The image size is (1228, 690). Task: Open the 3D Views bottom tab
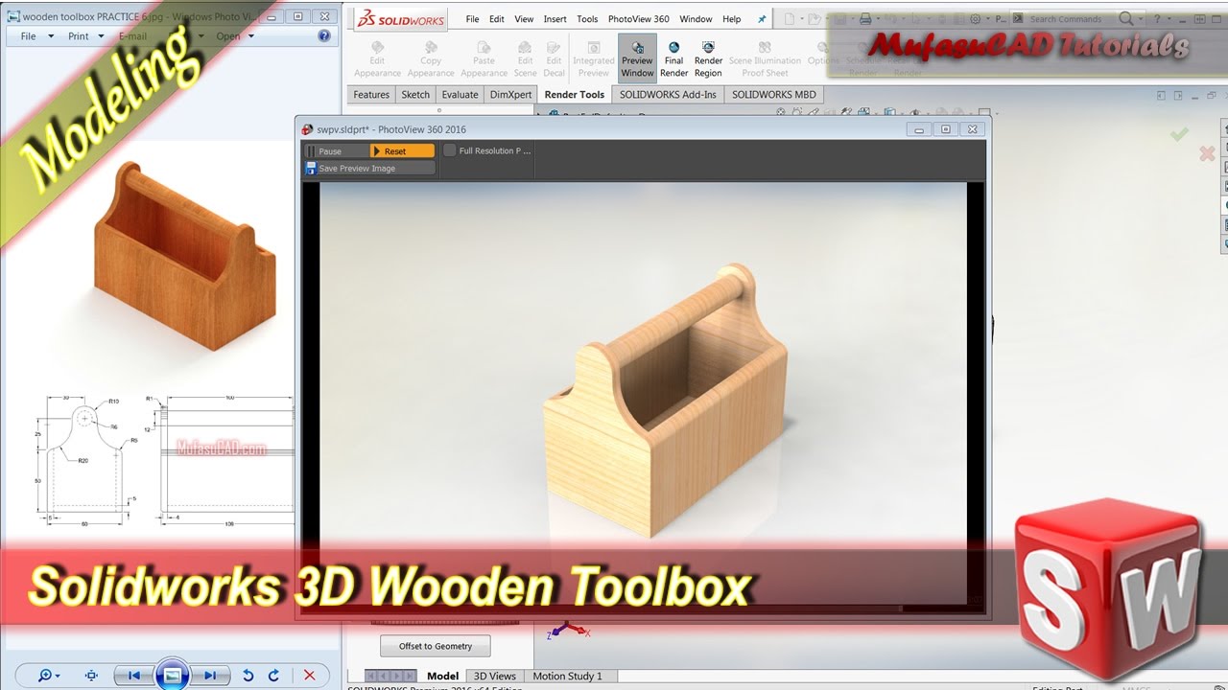[495, 676]
